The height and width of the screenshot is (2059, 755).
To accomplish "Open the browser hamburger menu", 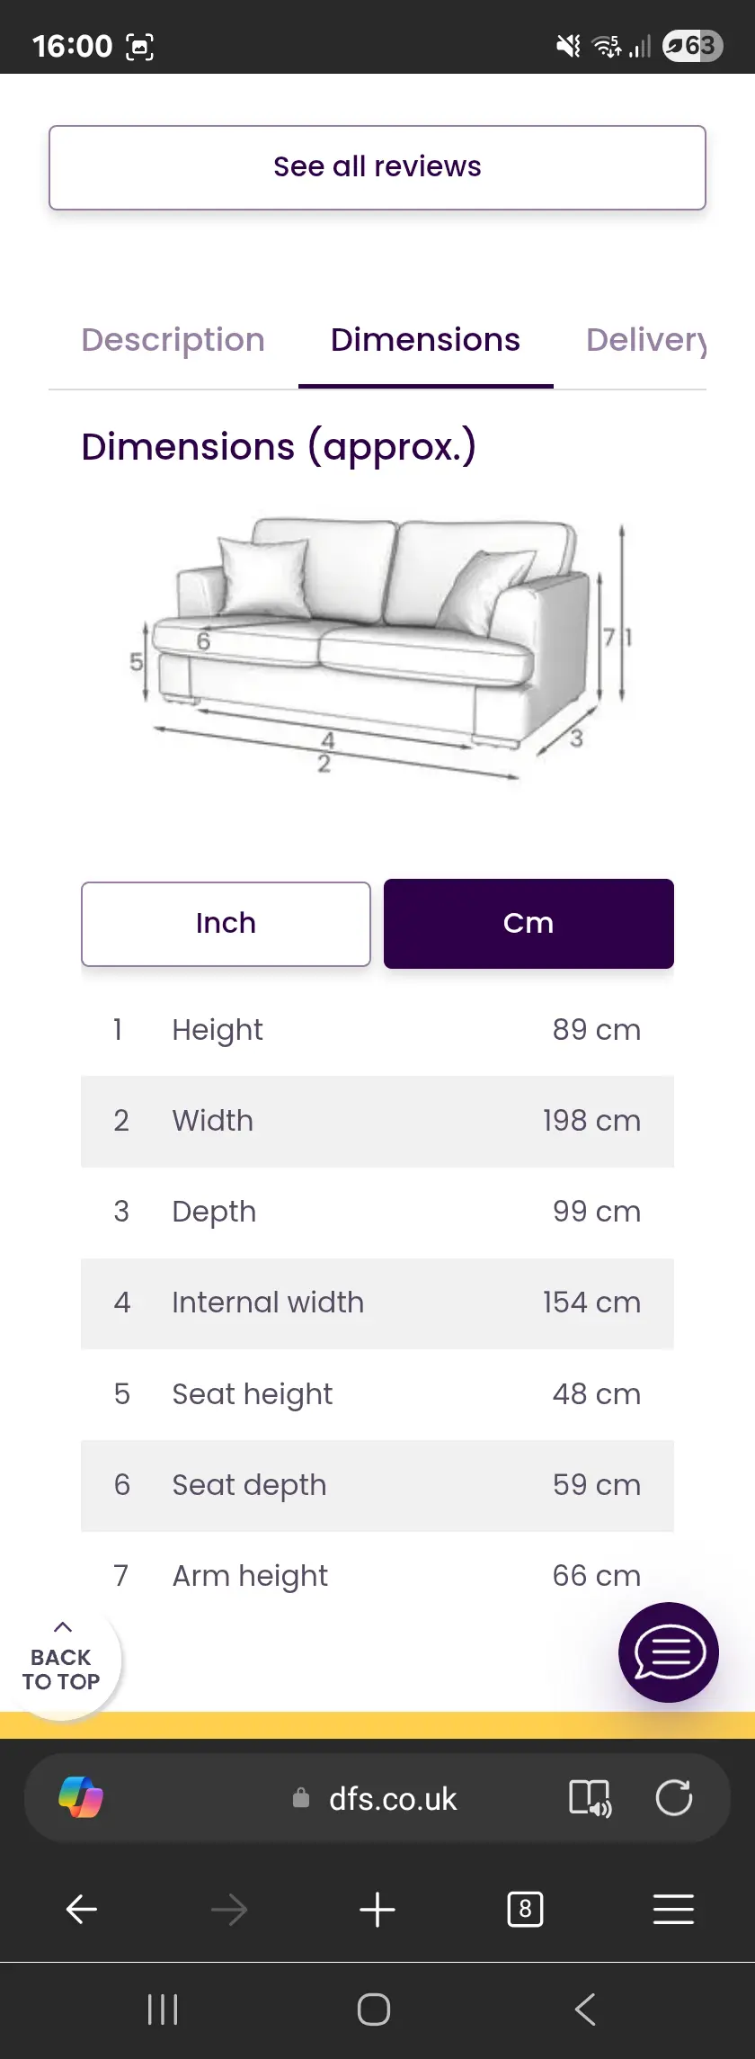I will click(x=673, y=1909).
